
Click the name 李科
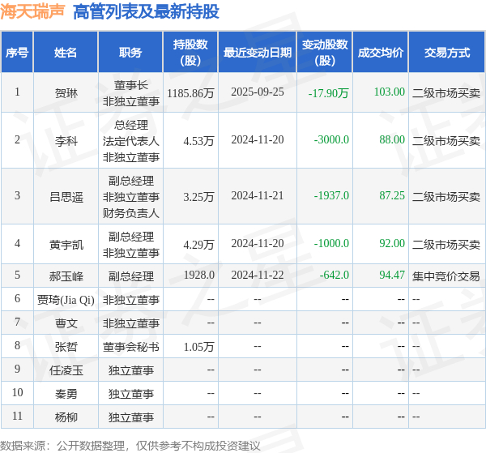coord(66,141)
